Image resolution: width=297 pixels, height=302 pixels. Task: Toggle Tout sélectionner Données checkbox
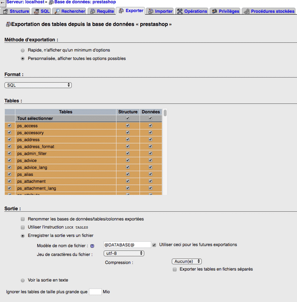[x=150, y=118]
